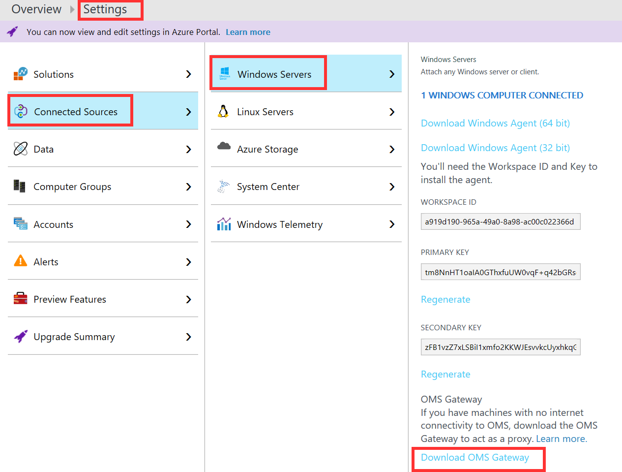Screen dimensions: 622x472
Task: Expand the Accounts chevron arrow
Action: coord(188,224)
